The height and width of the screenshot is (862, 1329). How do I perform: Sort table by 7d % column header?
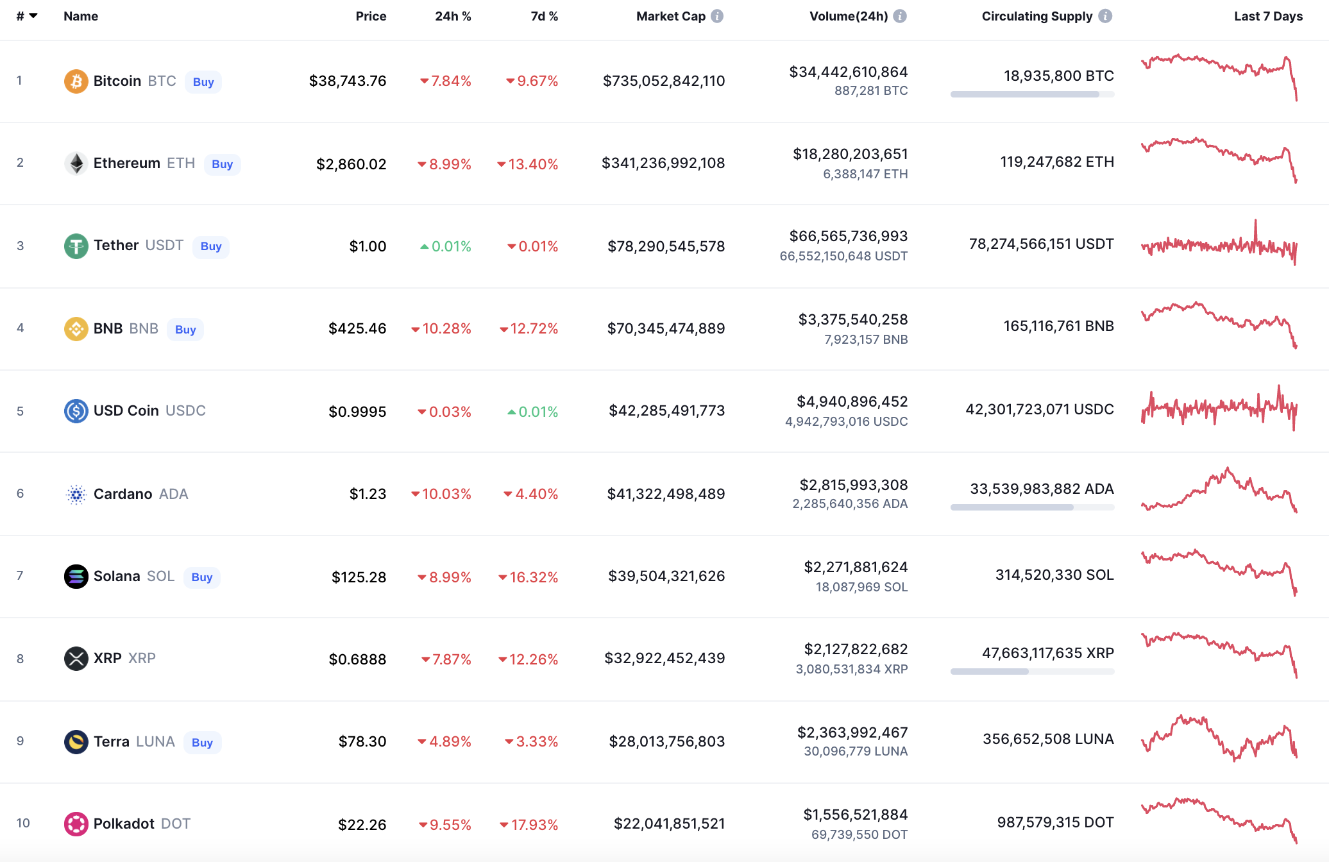click(544, 16)
